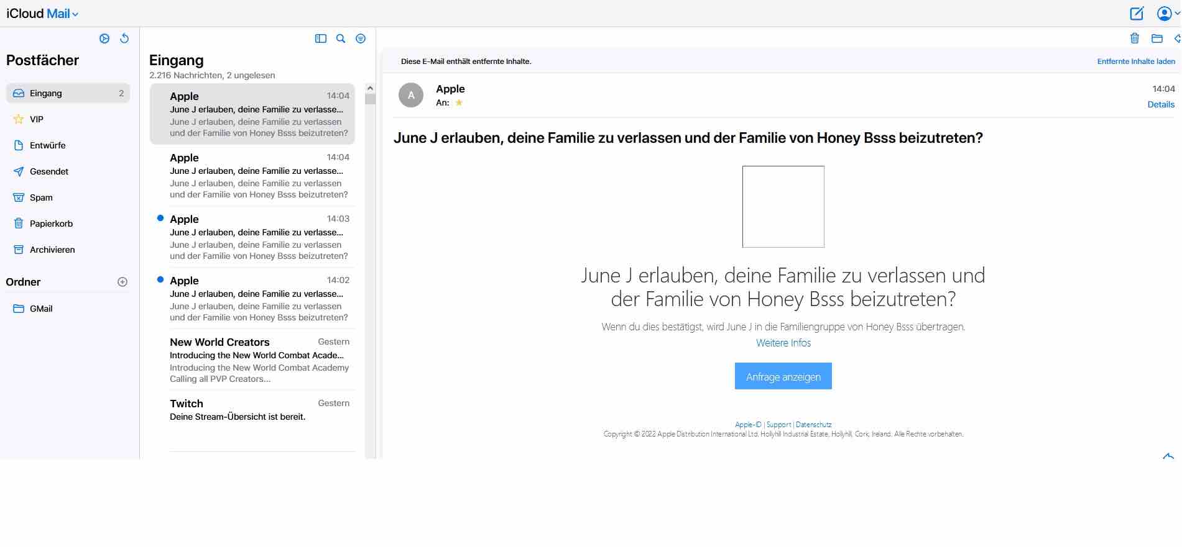Open the Gesendet folder
The width and height of the screenshot is (1182, 547).
(x=68, y=171)
